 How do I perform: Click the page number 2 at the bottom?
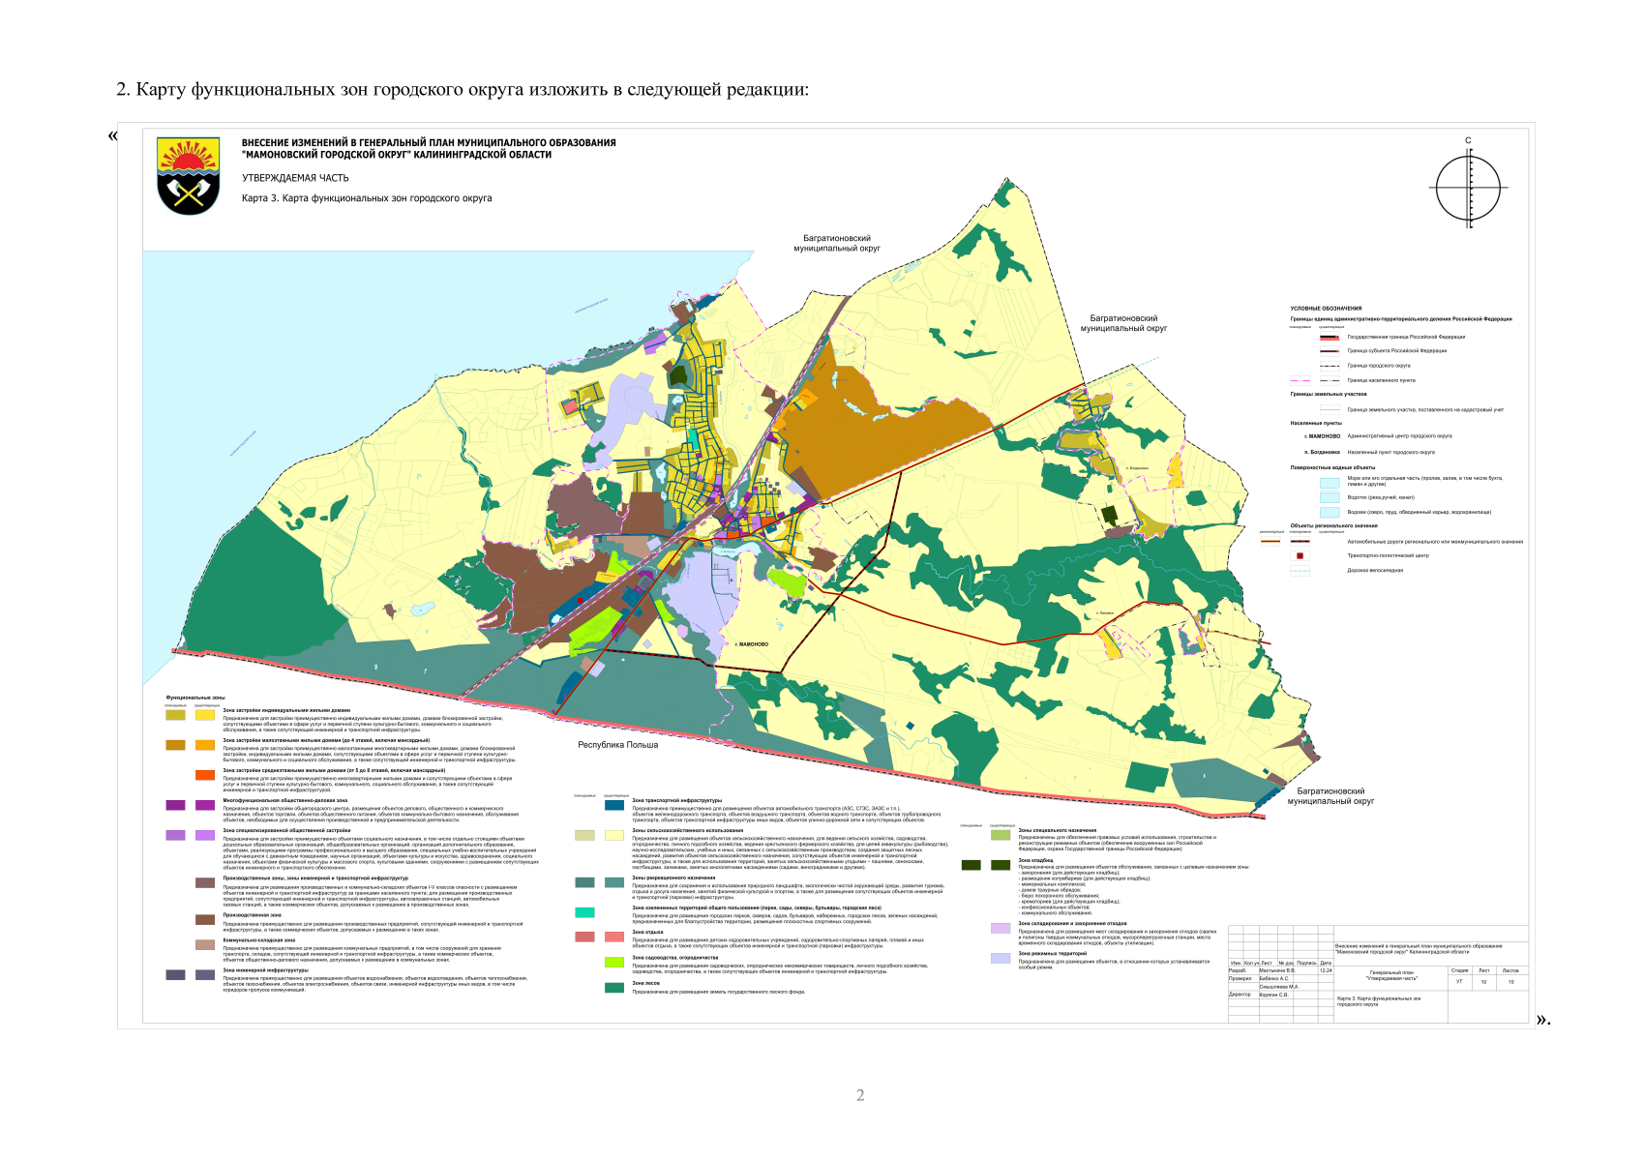[x=859, y=1095]
